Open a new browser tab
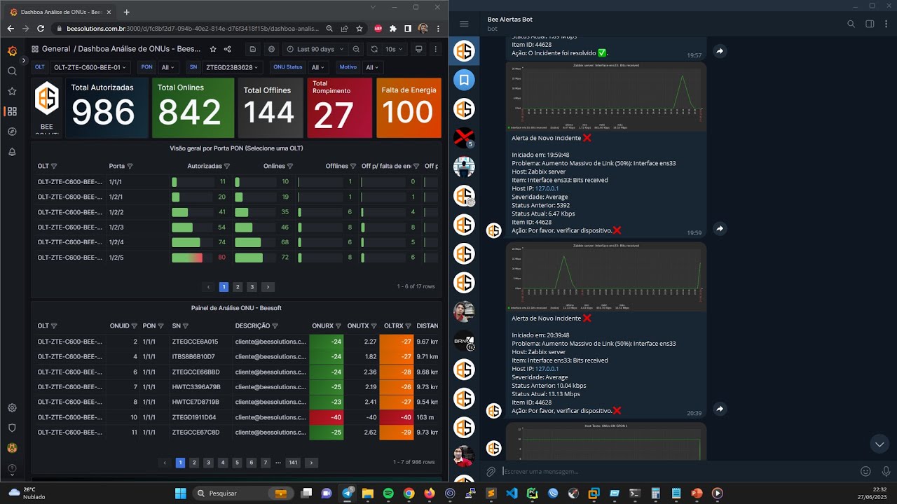This screenshot has height=504, width=897. tap(127, 12)
